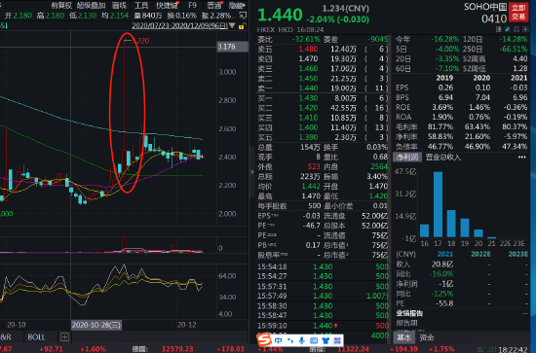Expand the date range dropdown triangle
536x353 pixels.
coord(233,25)
